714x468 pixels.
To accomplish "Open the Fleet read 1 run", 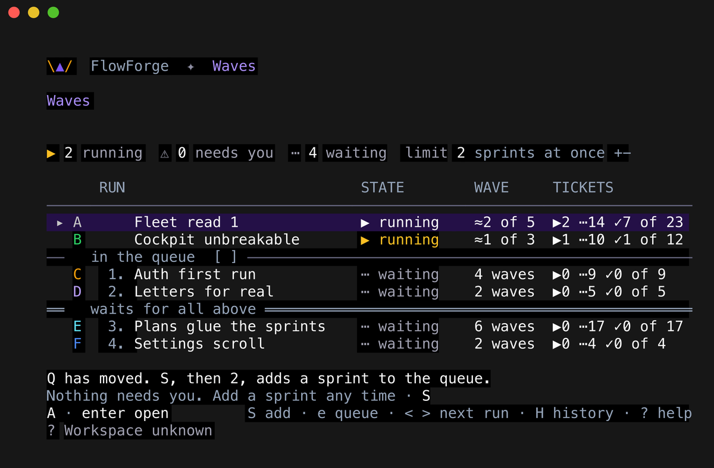I will 186,223.
